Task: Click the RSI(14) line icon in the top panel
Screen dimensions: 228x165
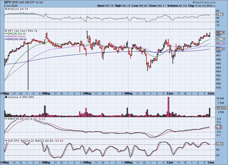Action: [6, 9]
